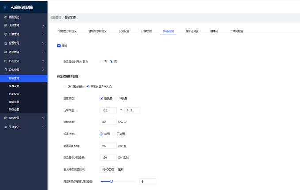Open the 身份证设置 tab
This screenshot has height=190, width=300.
[x=192, y=31]
